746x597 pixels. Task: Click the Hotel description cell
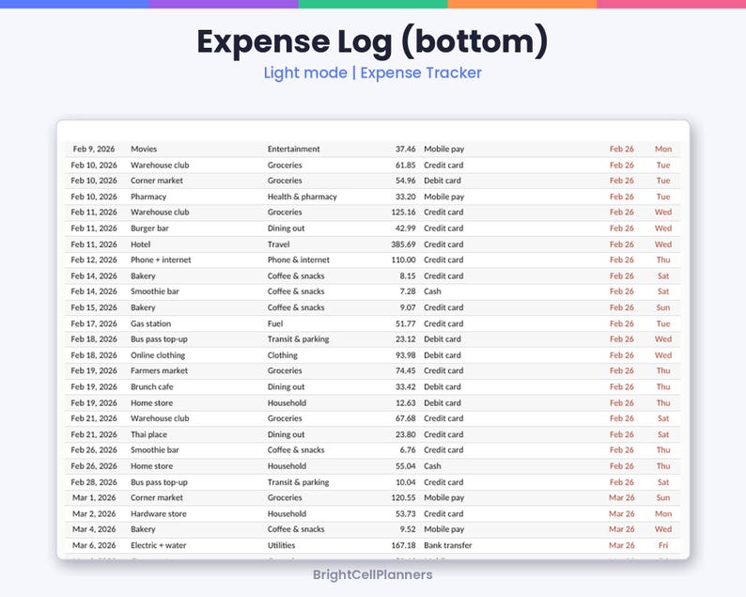140,244
